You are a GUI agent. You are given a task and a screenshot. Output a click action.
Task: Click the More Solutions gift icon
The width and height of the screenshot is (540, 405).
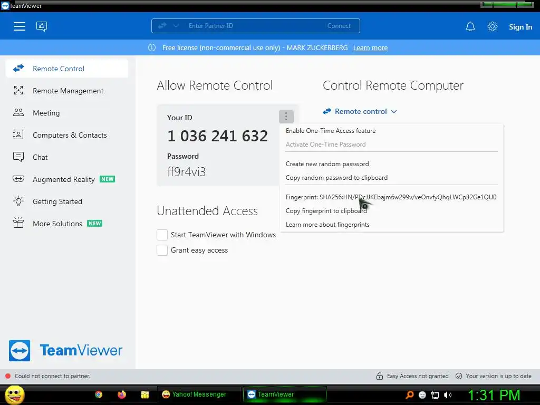pos(18,223)
